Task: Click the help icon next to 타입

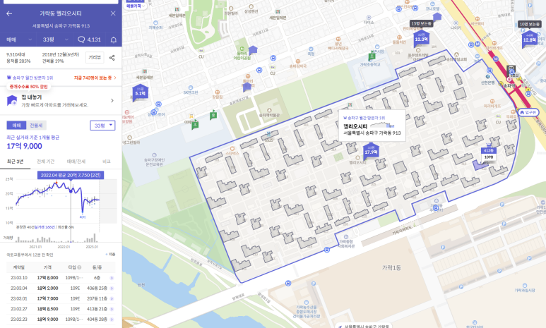Action: [79, 267]
